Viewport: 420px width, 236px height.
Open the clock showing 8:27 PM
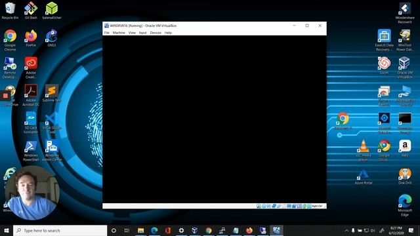(x=396, y=230)
